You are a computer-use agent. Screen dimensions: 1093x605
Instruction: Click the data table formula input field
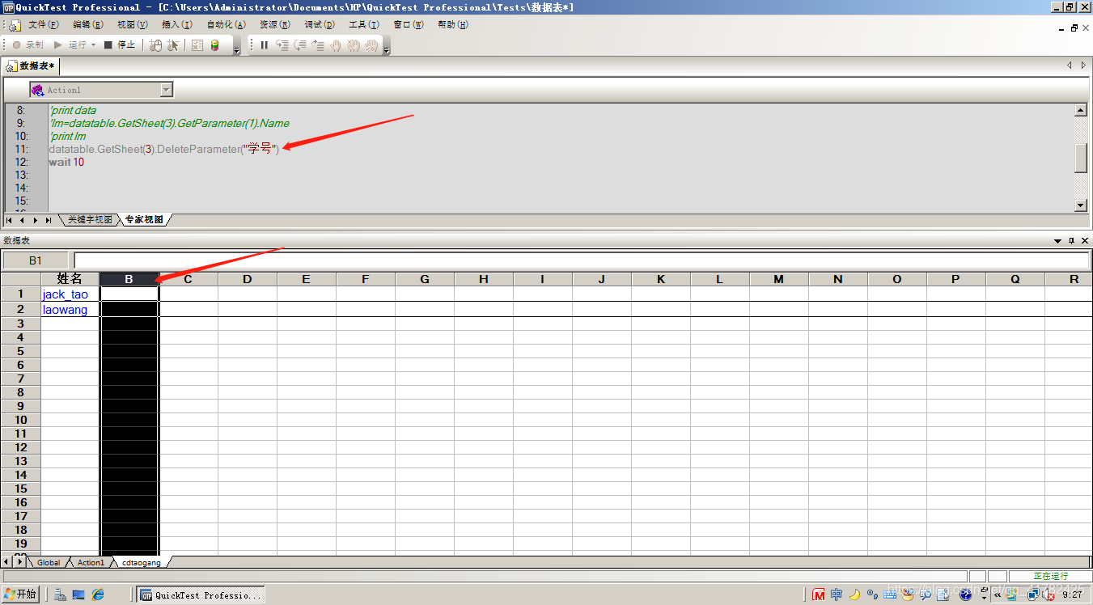point(582,260)
